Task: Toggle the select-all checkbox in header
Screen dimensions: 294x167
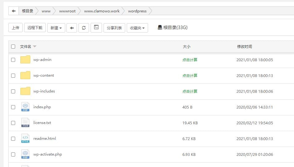Action: [13, 46]
